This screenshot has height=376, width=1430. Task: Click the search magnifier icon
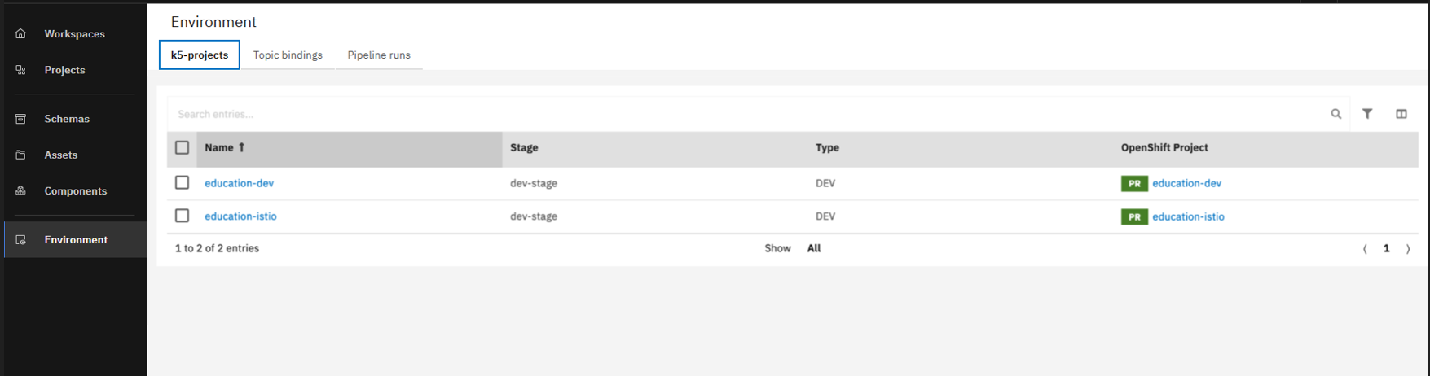(x=1335, y=114)
